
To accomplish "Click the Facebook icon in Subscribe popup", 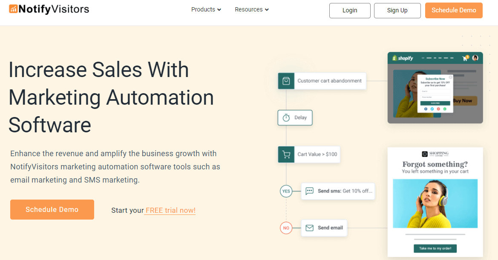I will 426,109.
